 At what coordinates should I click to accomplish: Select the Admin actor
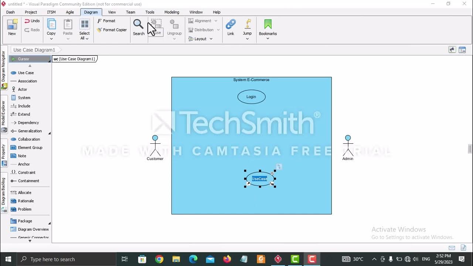coord(348,148)
